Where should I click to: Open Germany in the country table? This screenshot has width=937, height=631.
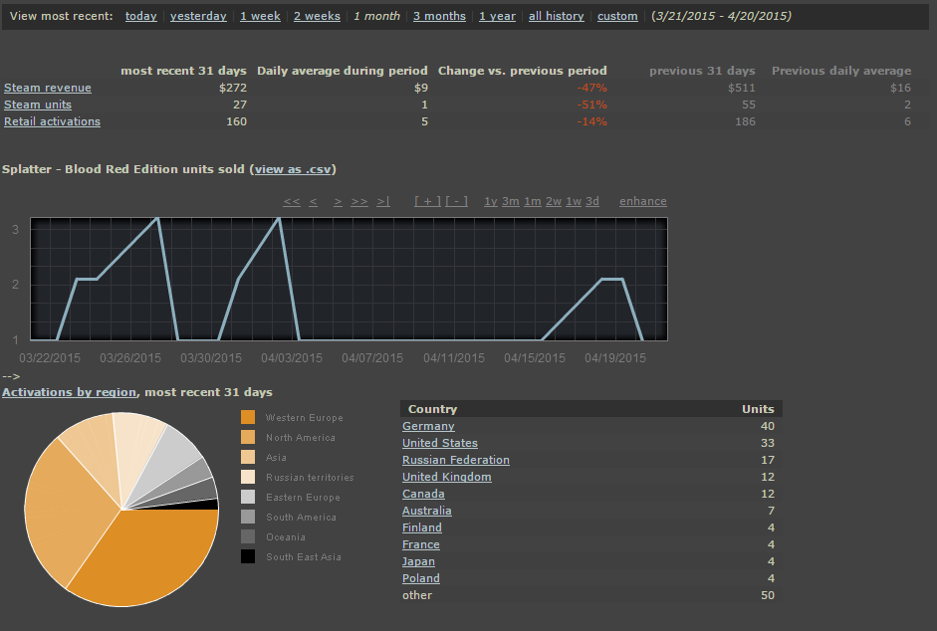pos(428,426)
